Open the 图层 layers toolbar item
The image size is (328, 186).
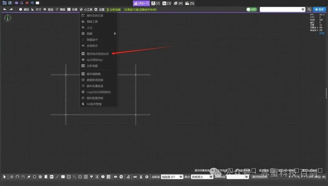(x=48, y=9)
